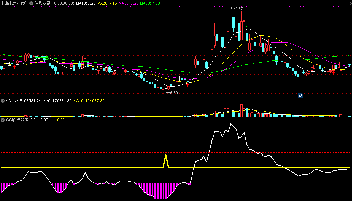Viewport: 352px width, 201px height.
Task: Click the 财 financial info marker
Action: click(x=300, y=96)
